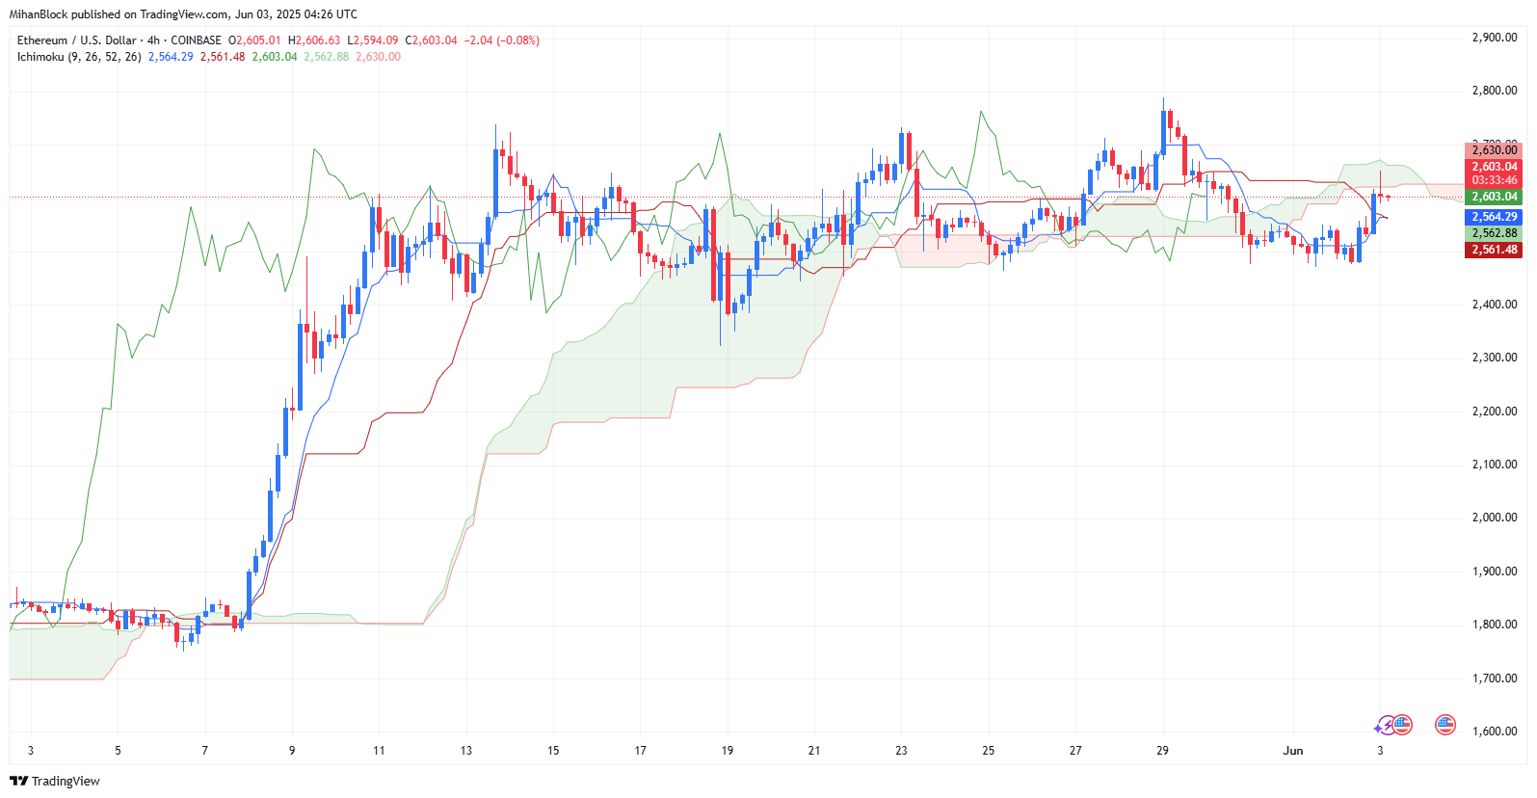Click the 2,000.00 price axis label
1537x798 pixels.
pyautogui.click(x=1495, y=518)
